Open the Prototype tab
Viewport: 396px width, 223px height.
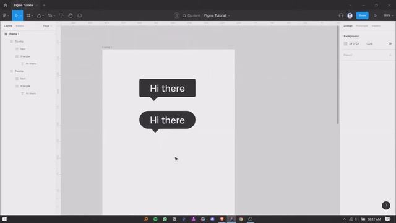[x=362, y=26]
